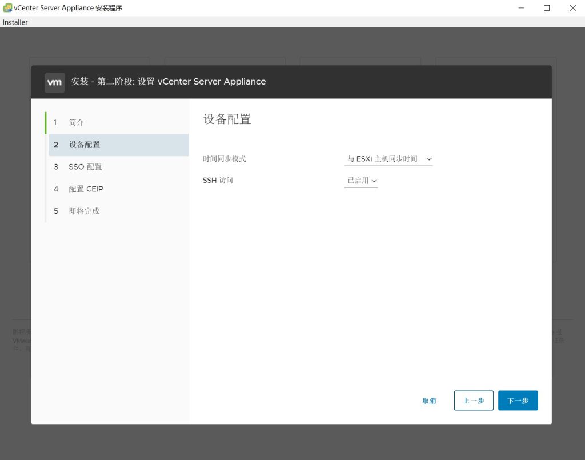Open the SSH 访问 dropdown showing 已启用
The width and height of the screenshot is (585, 460).
(x=361, y=181)
